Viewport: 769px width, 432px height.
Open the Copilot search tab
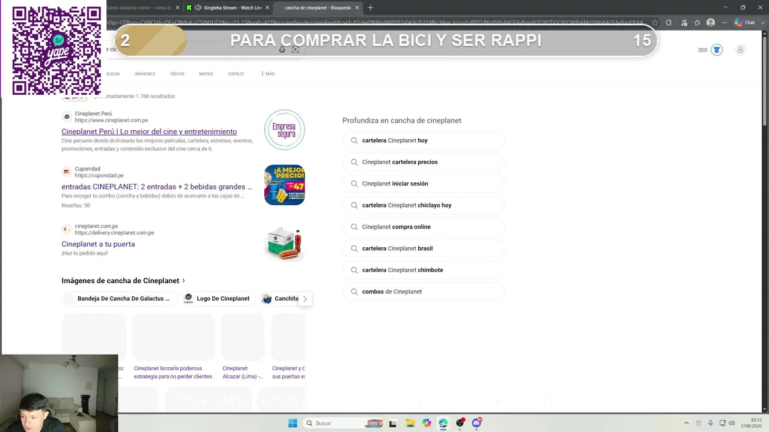pos(236,74)
